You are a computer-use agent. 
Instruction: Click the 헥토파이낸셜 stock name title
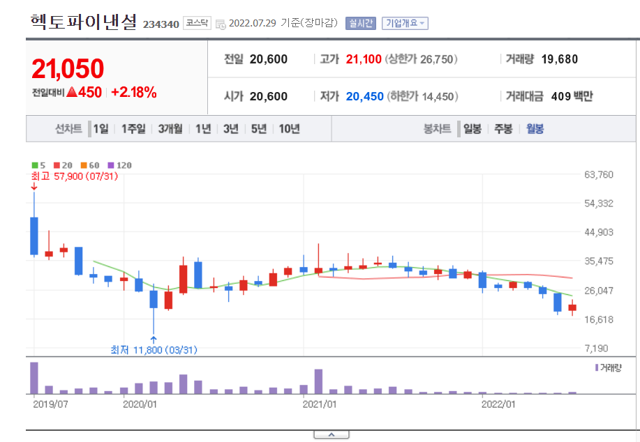click(x=84, y=22)
